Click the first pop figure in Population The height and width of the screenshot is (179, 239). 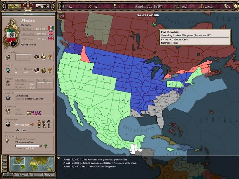pos(39,124)
